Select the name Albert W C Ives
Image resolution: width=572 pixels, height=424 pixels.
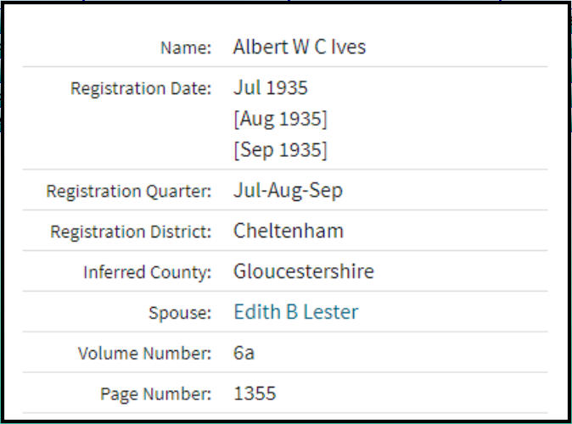tap(299, 47)
